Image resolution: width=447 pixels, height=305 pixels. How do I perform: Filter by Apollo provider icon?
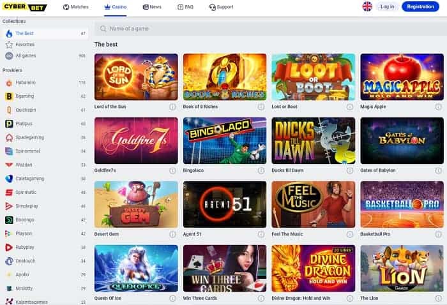click(x=9, y=274)
